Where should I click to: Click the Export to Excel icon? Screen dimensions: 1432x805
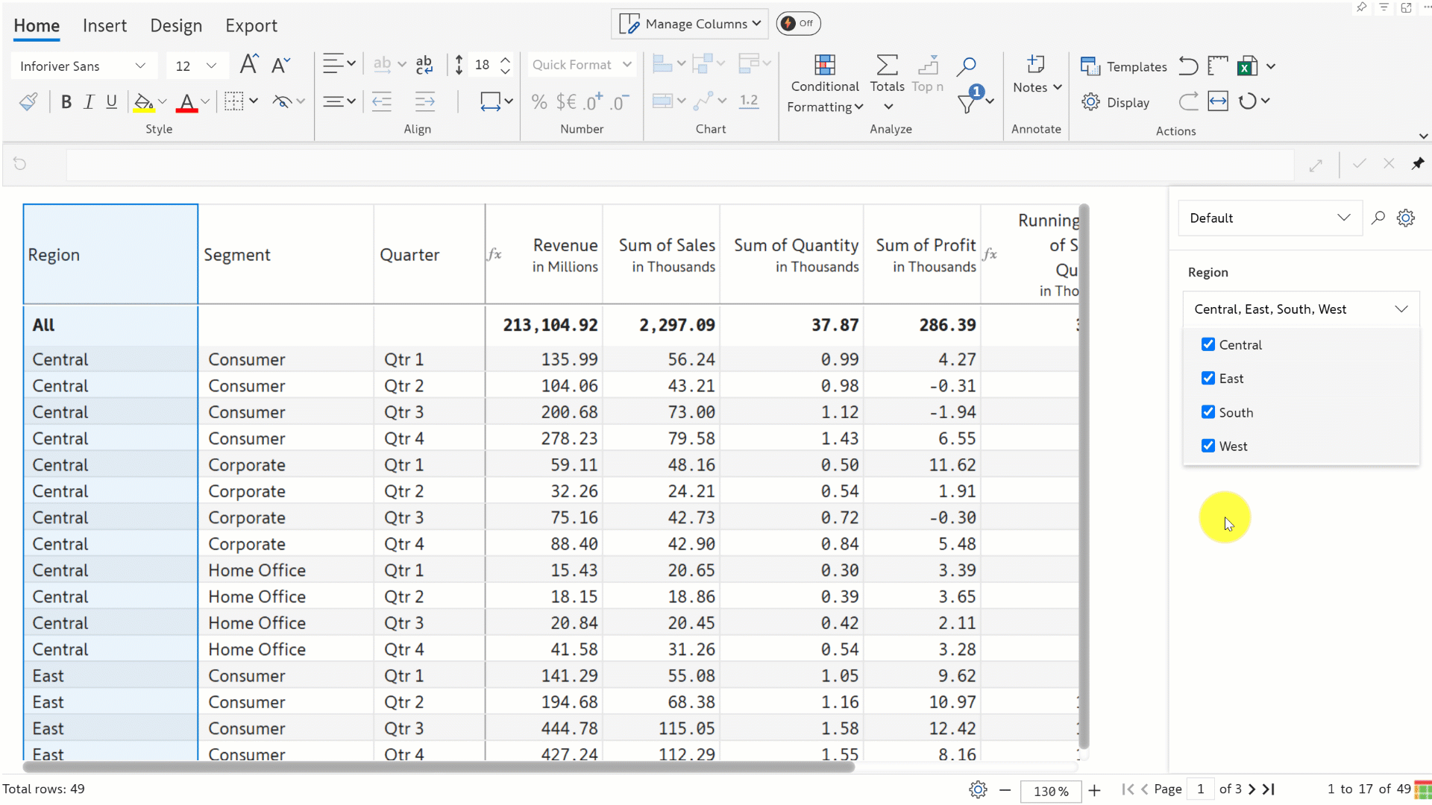point(1247,66)
